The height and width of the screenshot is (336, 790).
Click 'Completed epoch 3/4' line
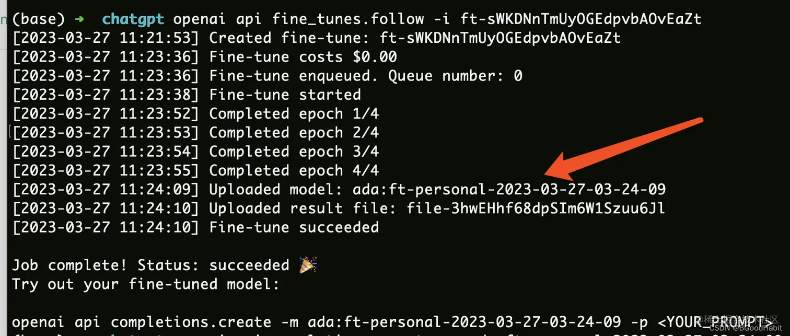[x=195, y=152]
